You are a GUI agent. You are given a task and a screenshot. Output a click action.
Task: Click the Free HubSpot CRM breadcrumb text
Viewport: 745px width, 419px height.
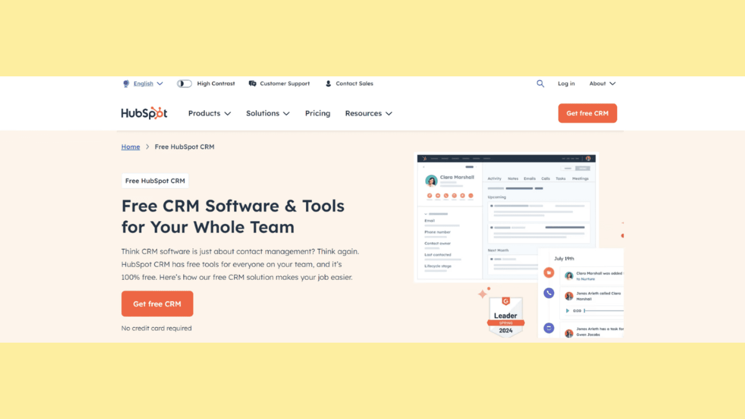(x=184, y=147)
